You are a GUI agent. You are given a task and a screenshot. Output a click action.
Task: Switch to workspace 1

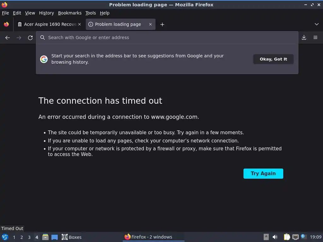tap(14, 237)
